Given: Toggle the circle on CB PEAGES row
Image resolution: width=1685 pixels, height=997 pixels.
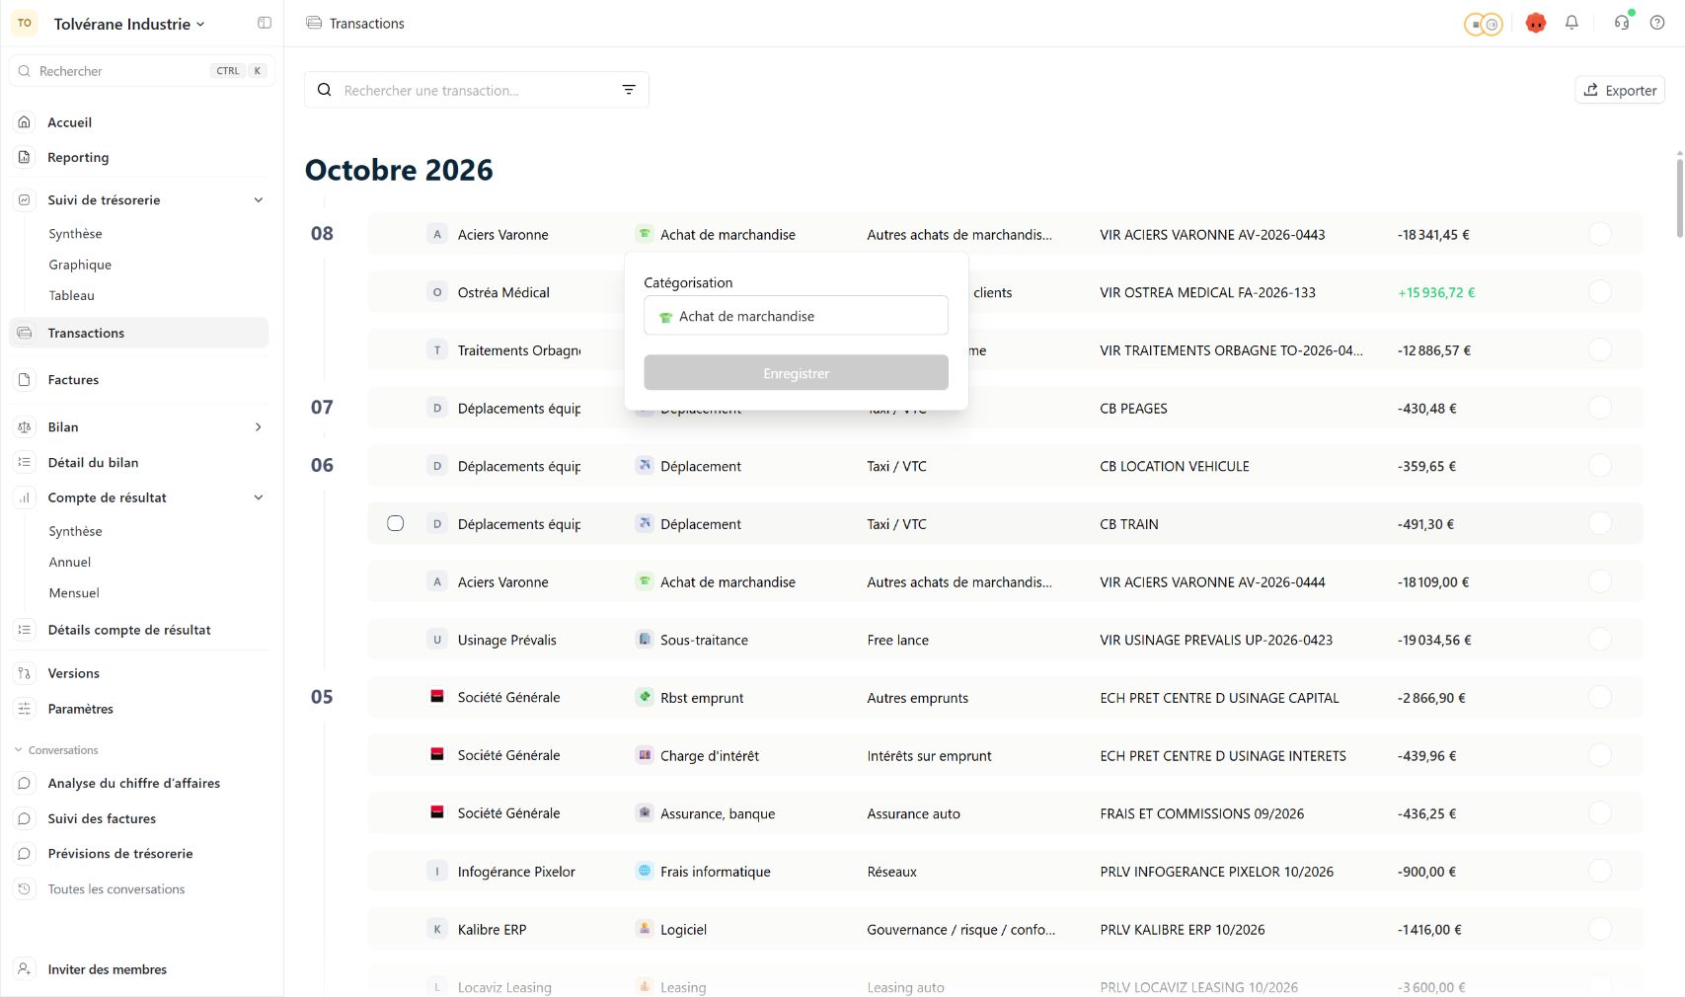Looking at the screenshot, I should point(1600,408).
